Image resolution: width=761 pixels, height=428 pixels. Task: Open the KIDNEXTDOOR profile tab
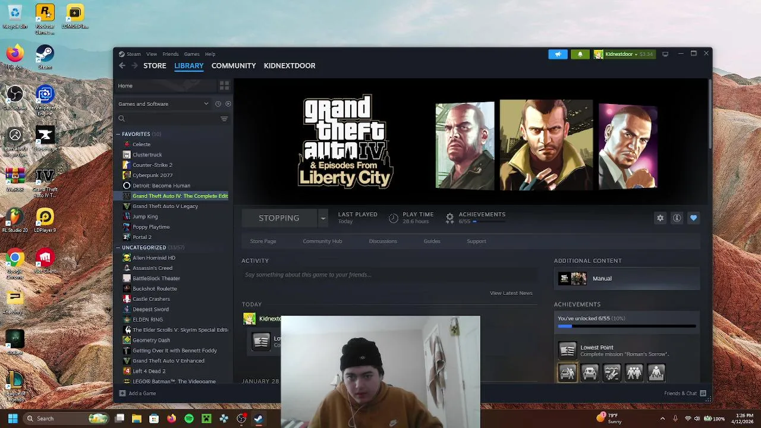point(290,65)
